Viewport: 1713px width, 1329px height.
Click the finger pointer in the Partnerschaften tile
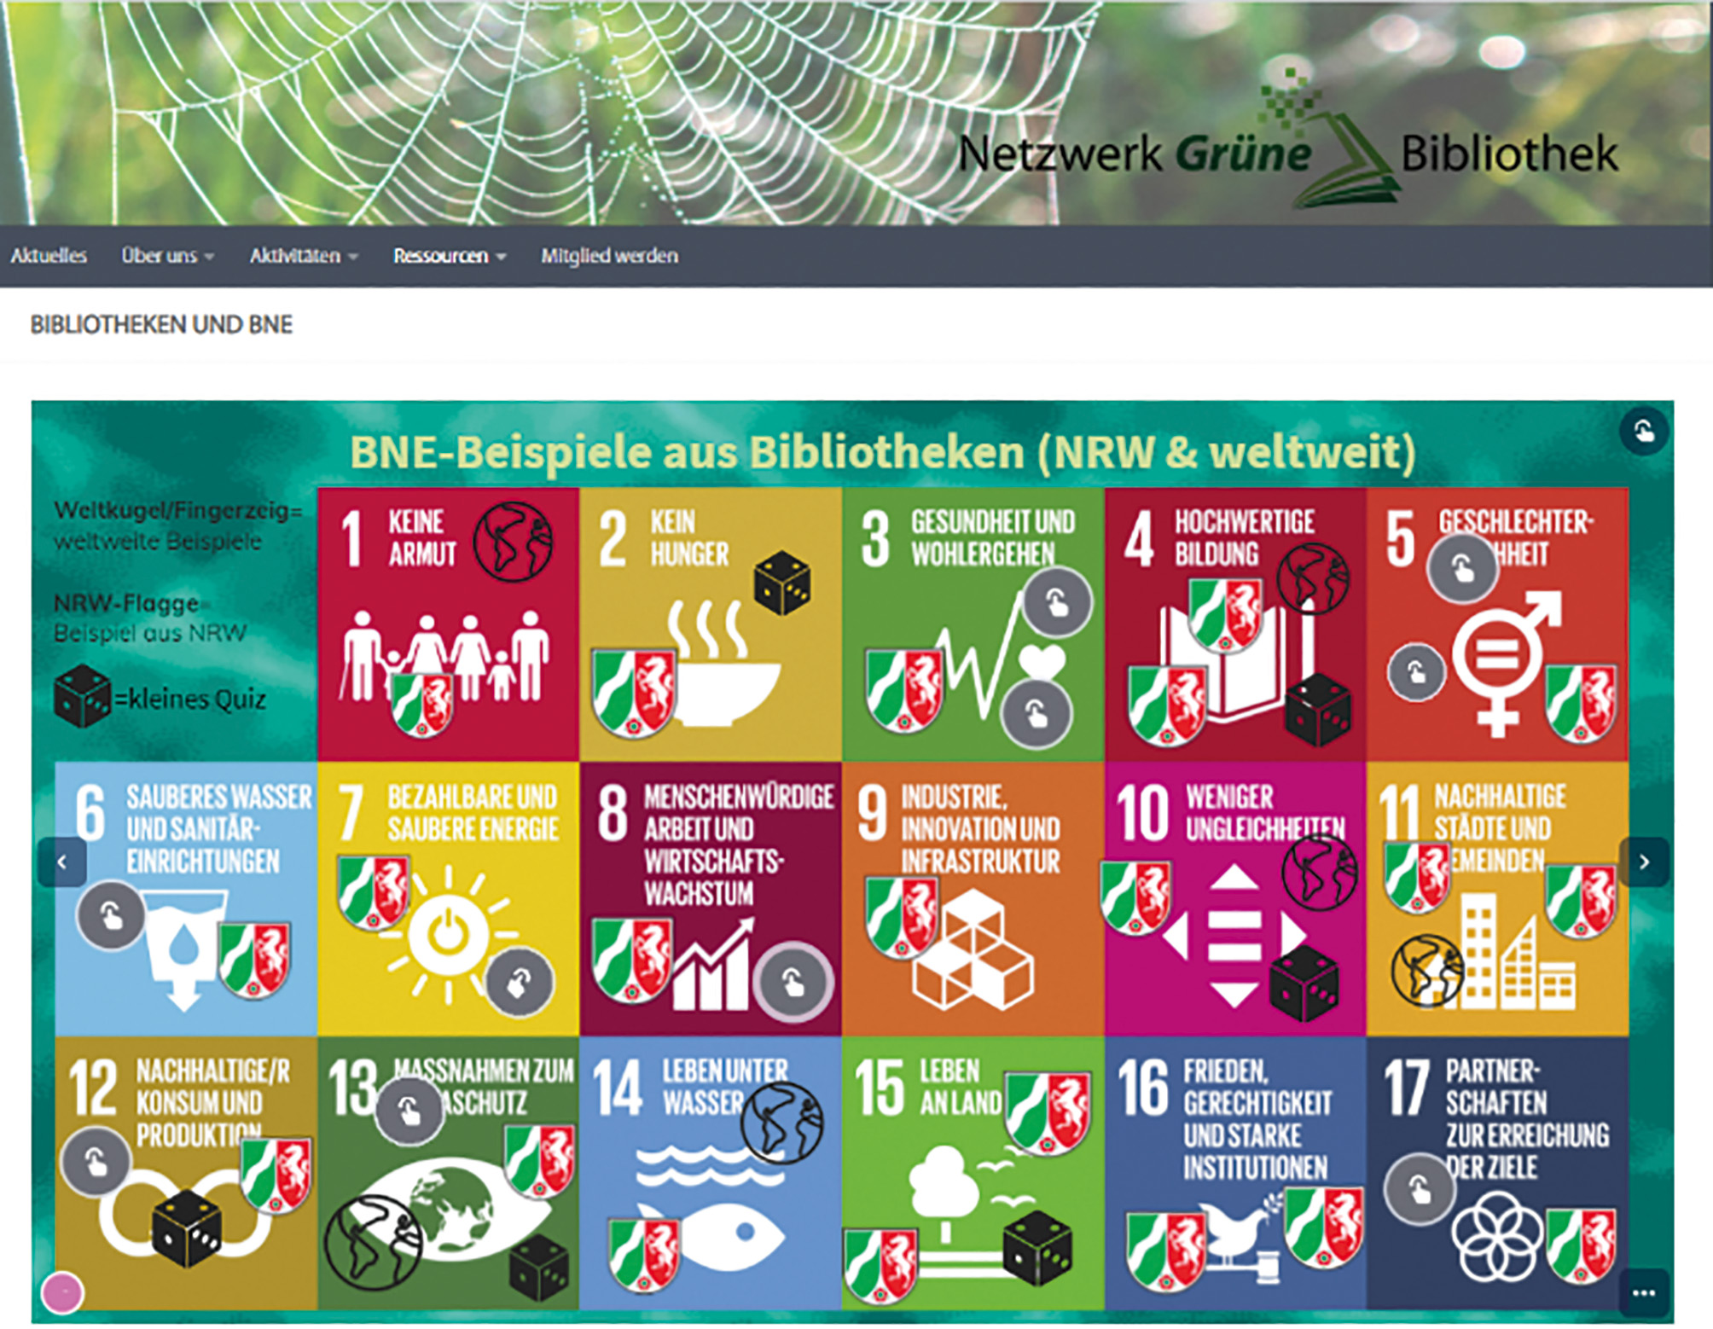pos(1419,1189)
